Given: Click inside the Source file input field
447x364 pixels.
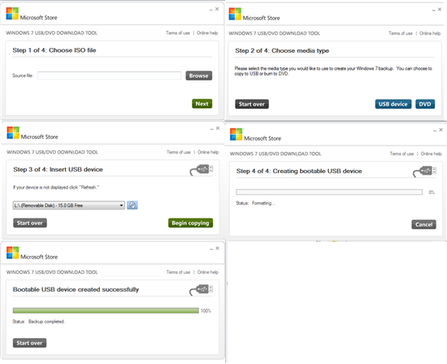Looking at the screenshot, I should click(110, 76).
